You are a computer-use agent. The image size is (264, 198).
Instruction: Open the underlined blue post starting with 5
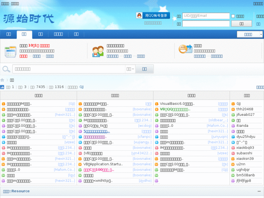[97, 131]
